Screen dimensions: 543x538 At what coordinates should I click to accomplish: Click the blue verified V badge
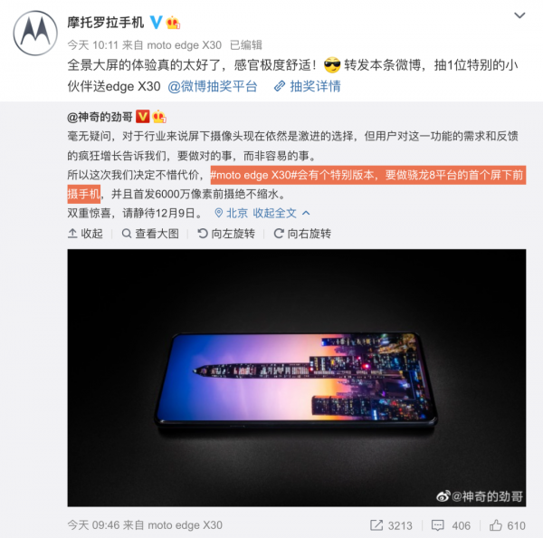(157, 23)
